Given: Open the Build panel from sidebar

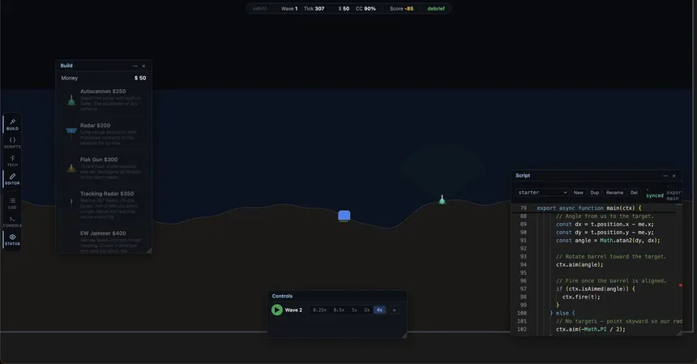Looking at the screenshot, I should [12, 125].
